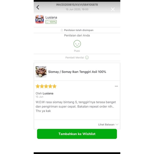Open Lusiana's profile avatar

point(40,19)
